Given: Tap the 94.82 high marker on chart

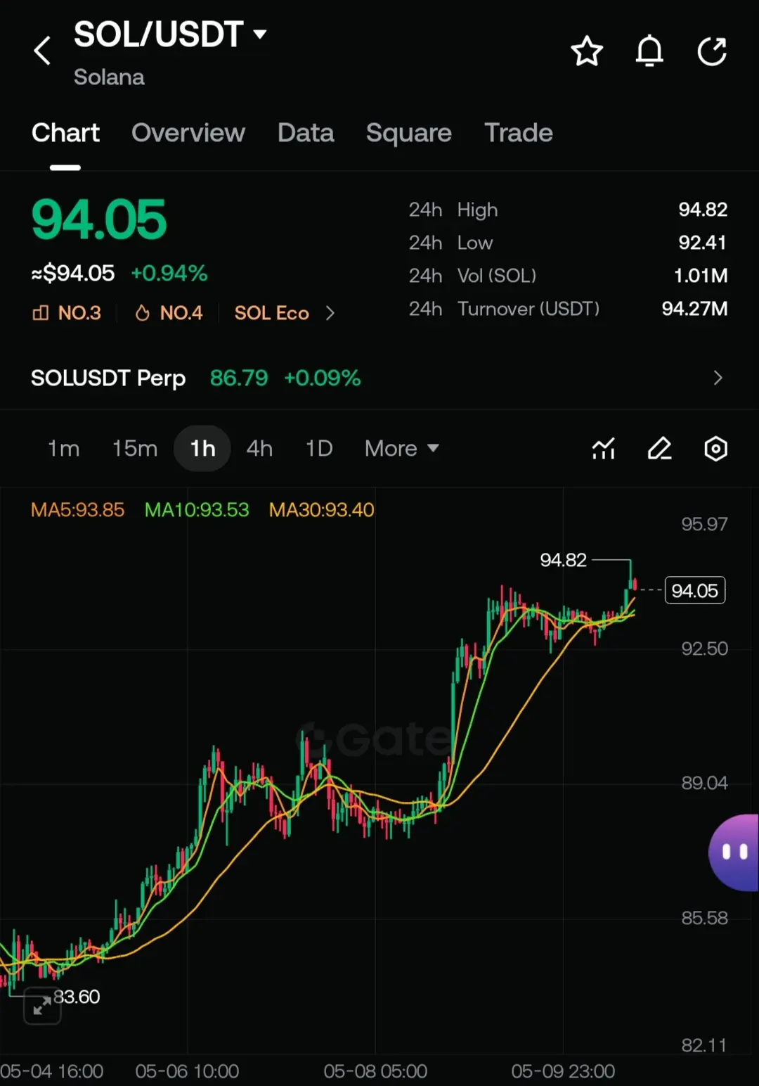Looking at the screenshot, I should pyautogui.click(x=563, y=560).
